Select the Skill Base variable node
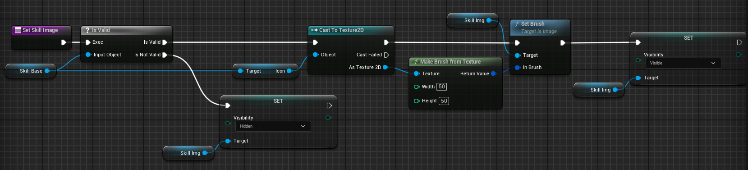 [31, 71]
